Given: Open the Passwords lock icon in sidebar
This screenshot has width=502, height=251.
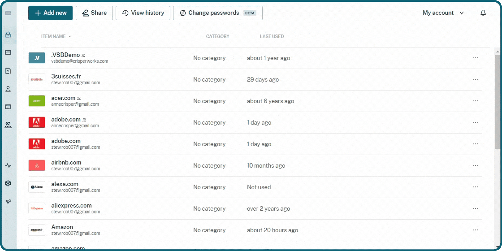Looking at the screenshot, I should pos(8,35).
